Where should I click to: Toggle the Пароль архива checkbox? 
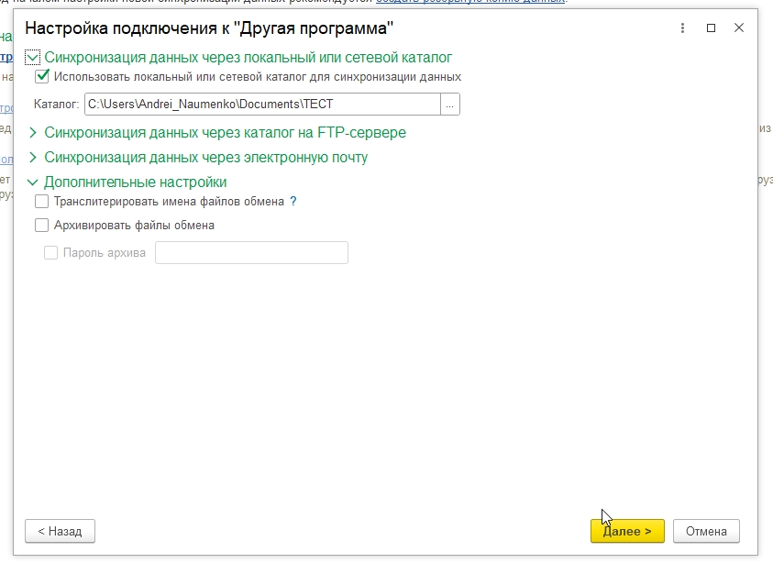pyautogui.click(x=51, y=253)
